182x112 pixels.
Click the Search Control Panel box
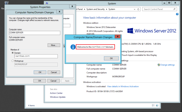click(160, 9)
